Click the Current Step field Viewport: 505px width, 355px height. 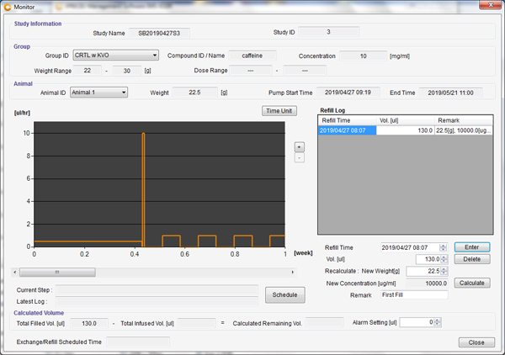point(157,290)
